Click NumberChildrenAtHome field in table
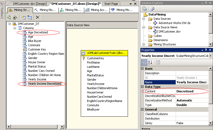Image resolution: width=213 pixels, height=130 pixels. tap(102, 88)
